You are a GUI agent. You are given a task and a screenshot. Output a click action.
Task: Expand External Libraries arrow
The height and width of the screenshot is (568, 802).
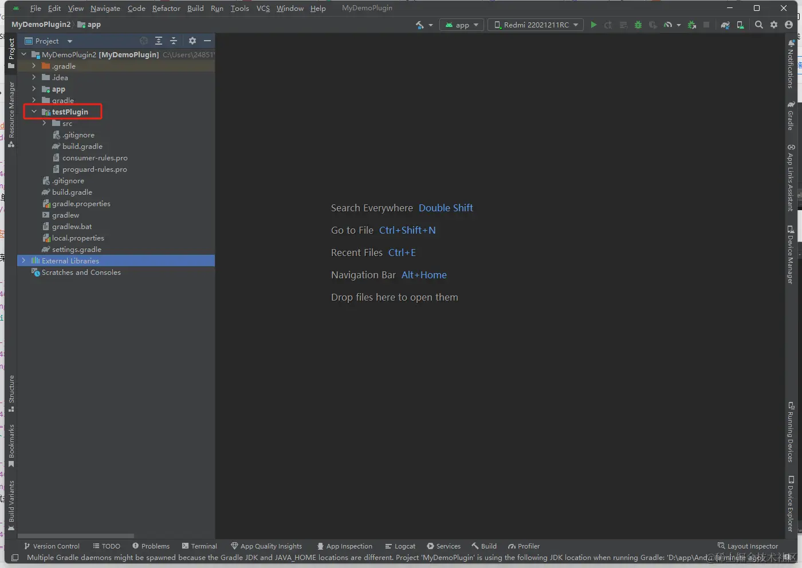click(23, 261)
